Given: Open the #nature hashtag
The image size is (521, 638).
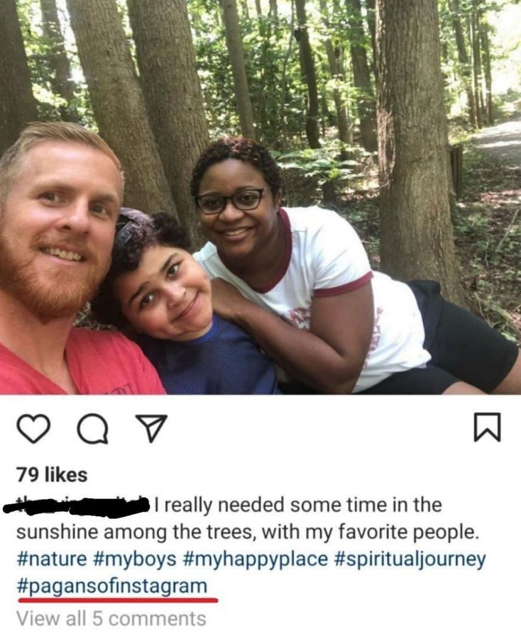Looking at the screenshot, I should tap(51, 559).
